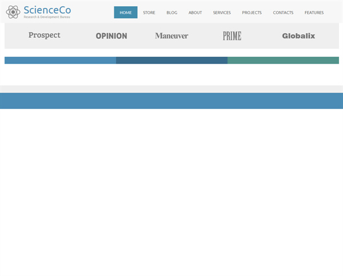
Task: Open the FEATURES menu item
Action: [314, 13]
